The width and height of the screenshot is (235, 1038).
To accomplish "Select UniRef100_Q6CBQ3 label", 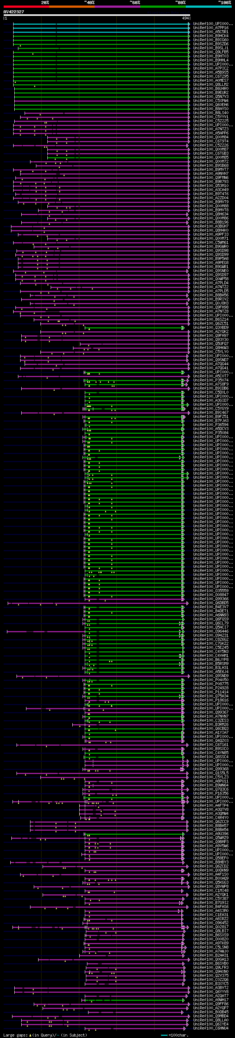I will 211,729.
